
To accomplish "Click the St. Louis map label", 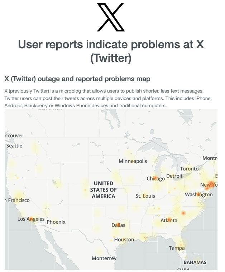I will pos(145,196).
